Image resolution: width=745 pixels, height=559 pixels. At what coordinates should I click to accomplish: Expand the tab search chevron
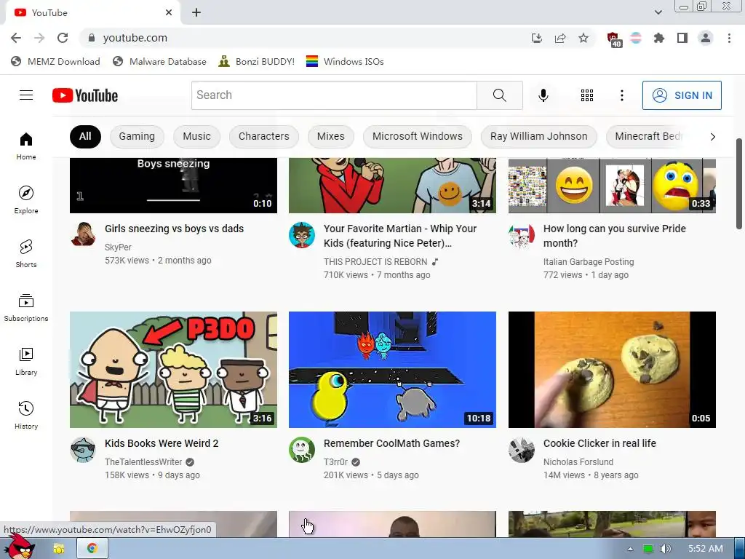658,12
